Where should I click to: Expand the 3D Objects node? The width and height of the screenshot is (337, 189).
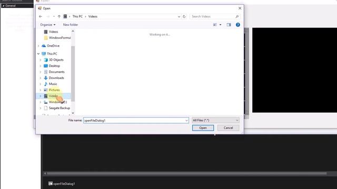[x=41, y=60]
